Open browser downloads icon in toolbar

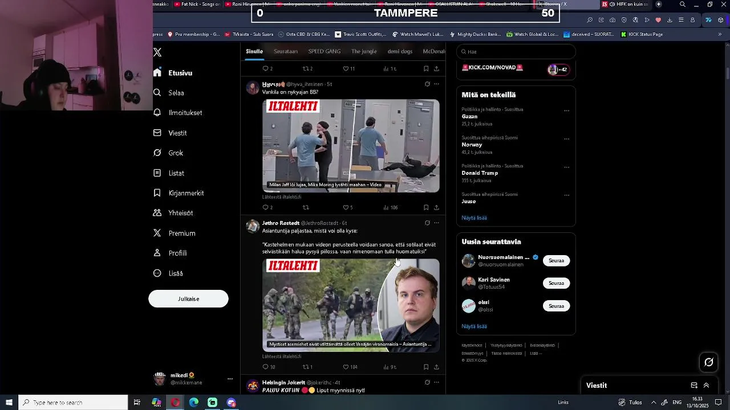tap(670, 20)
